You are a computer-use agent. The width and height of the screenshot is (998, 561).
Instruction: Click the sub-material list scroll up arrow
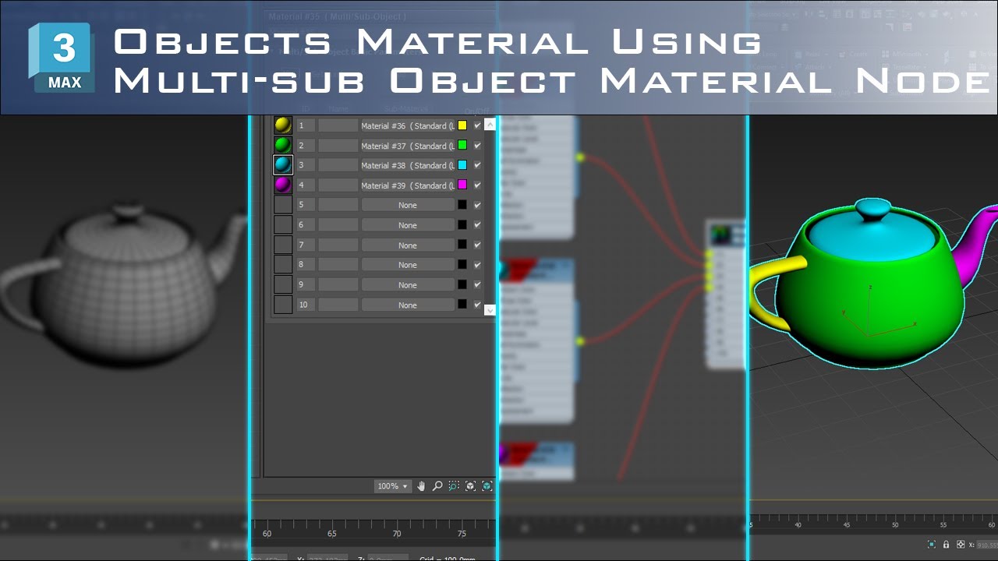pos(490,124)
